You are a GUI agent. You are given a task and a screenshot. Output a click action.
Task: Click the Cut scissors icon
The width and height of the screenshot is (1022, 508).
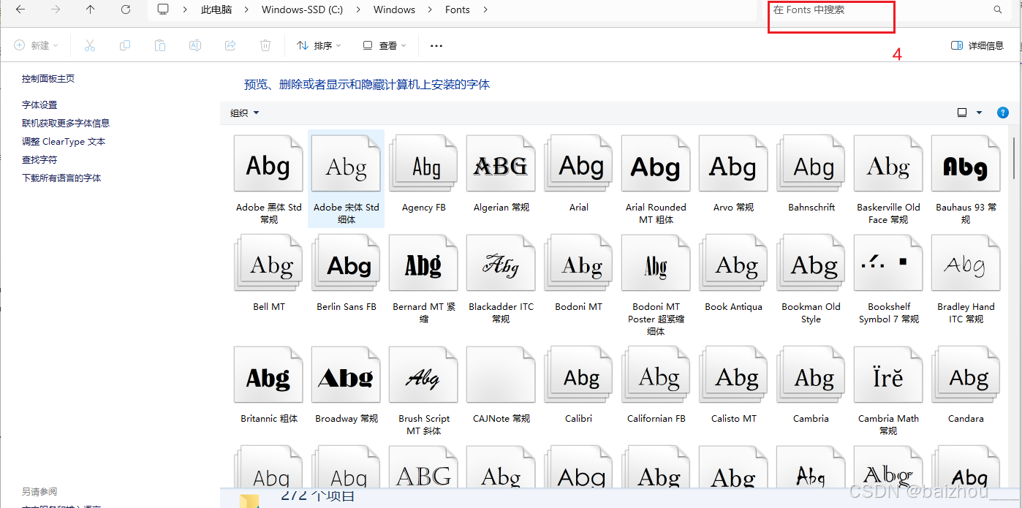pos(90,45)
